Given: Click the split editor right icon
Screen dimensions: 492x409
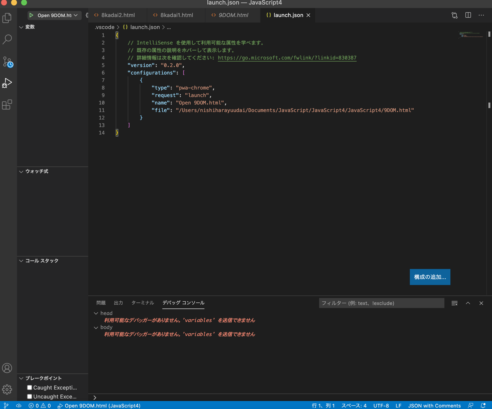Looking at the screenshot, I should click(x=468, y=15).
